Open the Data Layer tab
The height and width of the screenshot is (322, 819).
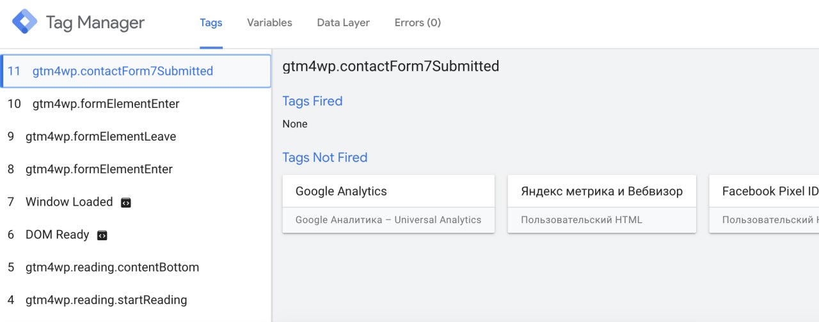pyautogui.click(x=343, y=23)
